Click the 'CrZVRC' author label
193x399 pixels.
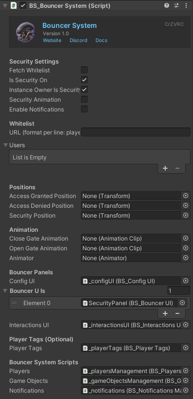point(174,24)
